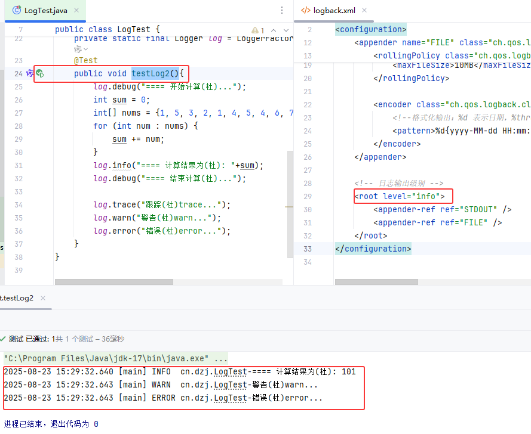The image size is (531, 434).
Task: Click the run test gutter icon for testLog2
Action: click(41, 73)
